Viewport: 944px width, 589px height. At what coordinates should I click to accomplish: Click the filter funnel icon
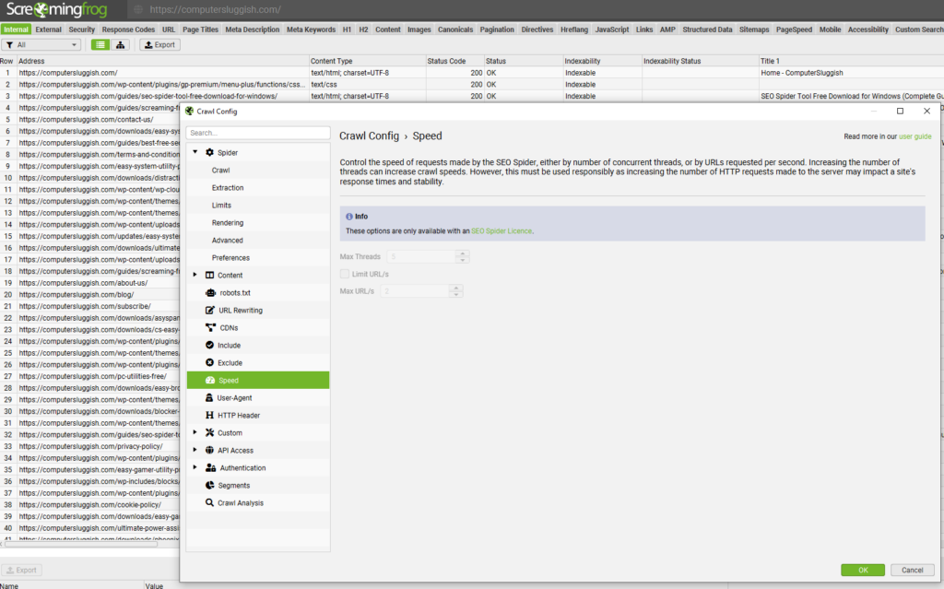(x=9, y=45)
